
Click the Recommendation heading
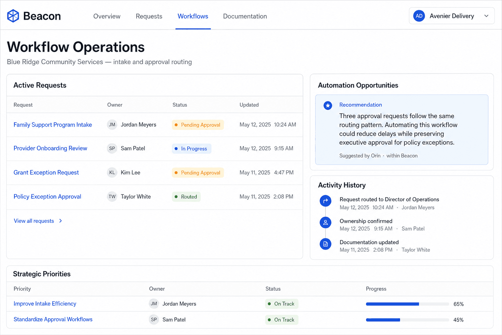[x=360, y=105]
